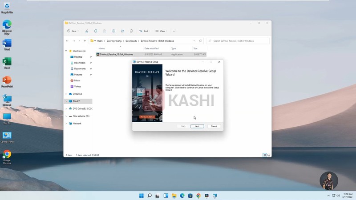Click the Delete trash icon in toolbar

tap(131, 31)
